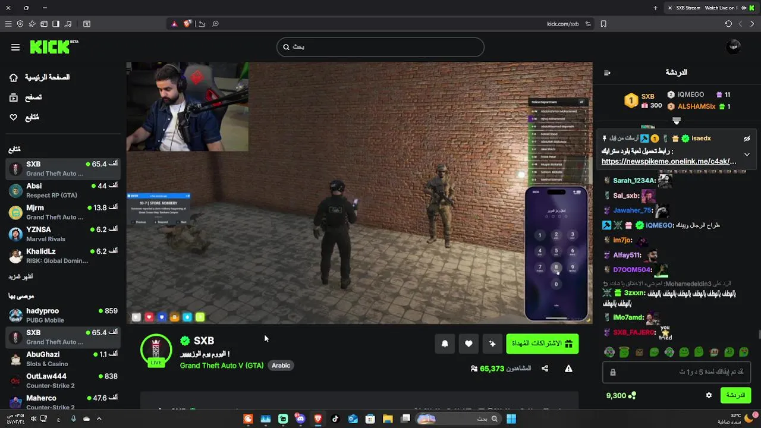Open the Windows Start button

point(511,418)
